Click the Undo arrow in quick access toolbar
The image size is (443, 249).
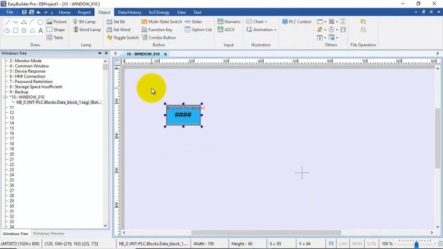pos(39,12)
